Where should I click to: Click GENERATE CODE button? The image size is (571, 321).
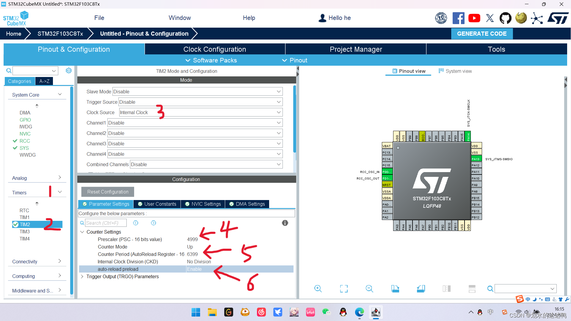coord(482,34)
